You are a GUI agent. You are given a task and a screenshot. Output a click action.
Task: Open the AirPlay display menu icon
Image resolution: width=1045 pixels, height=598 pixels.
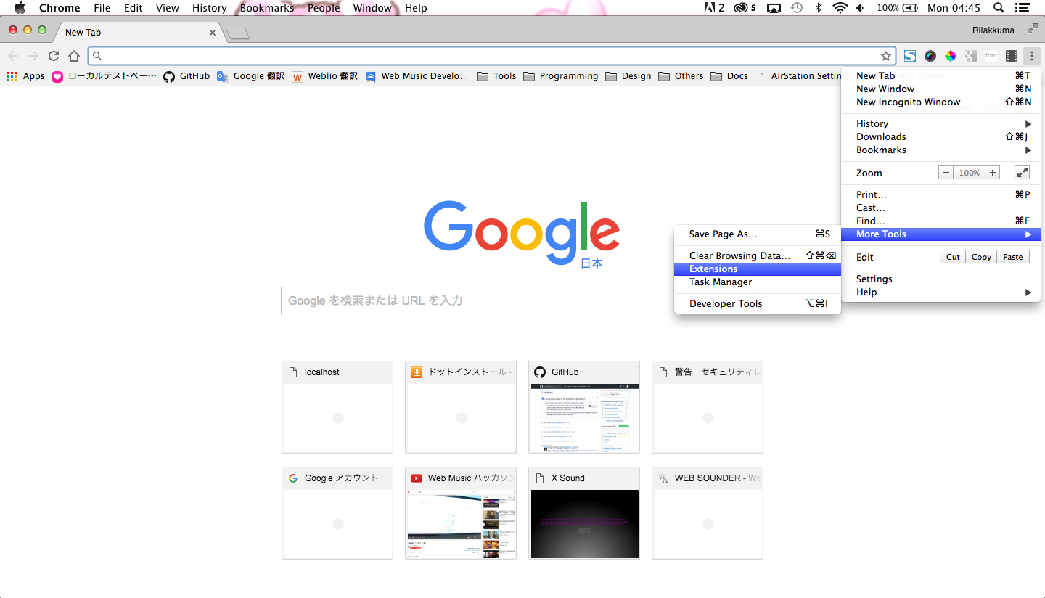tap(774, 8)
